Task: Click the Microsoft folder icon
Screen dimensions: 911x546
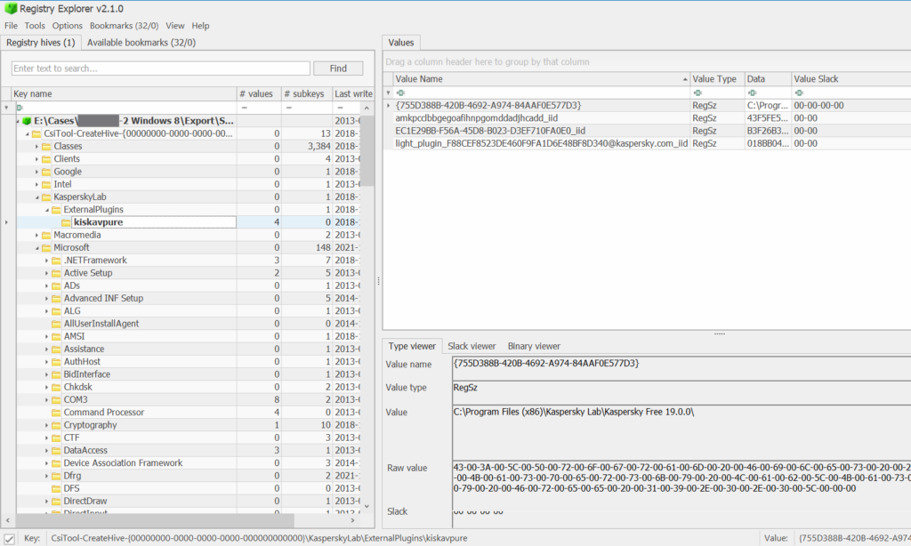Action: pyautogui.click(x=46, y=247)
